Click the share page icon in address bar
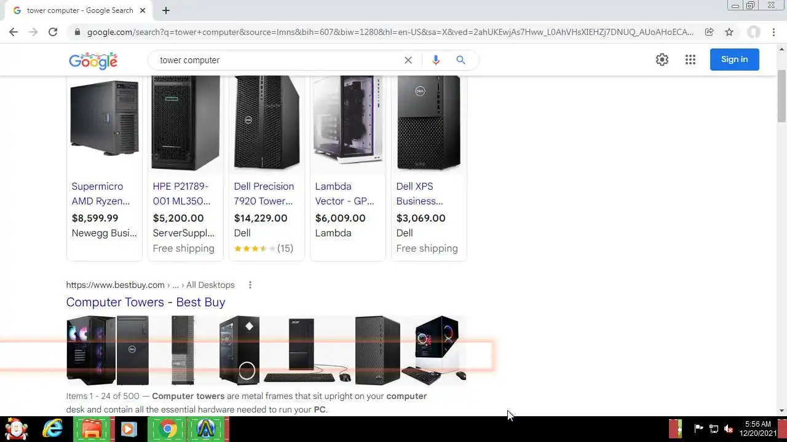 (x=709, y=32)
